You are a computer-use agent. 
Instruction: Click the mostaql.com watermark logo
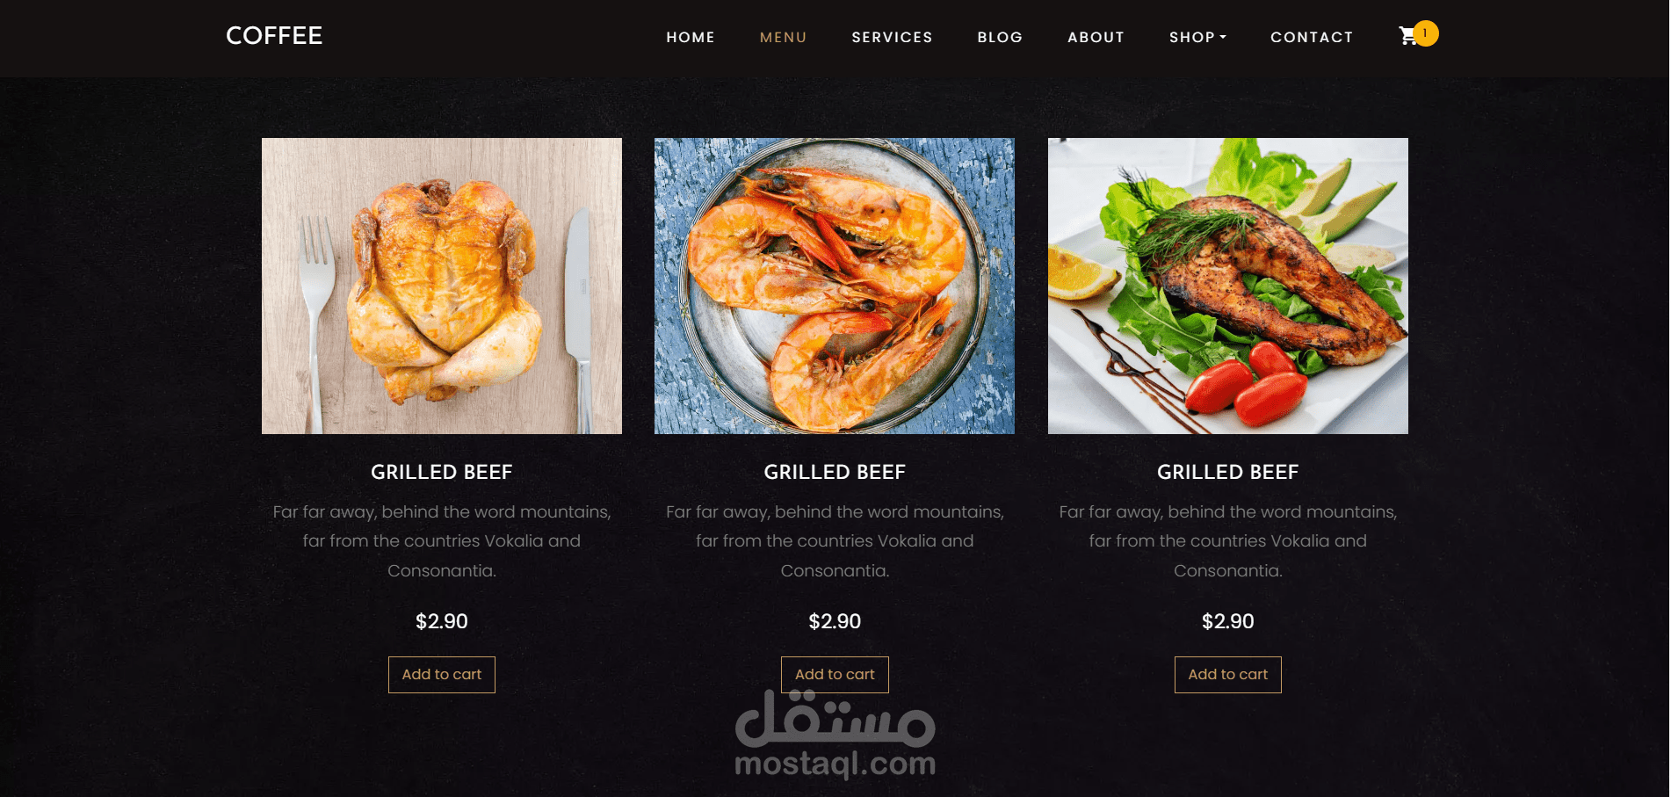click(x=835, y=735)
